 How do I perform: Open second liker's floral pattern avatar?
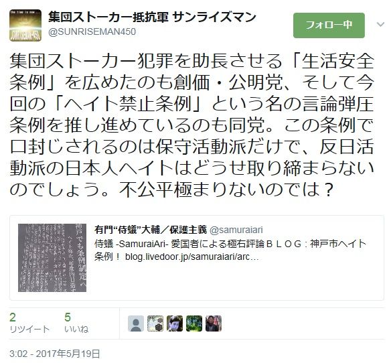point(155,323)
